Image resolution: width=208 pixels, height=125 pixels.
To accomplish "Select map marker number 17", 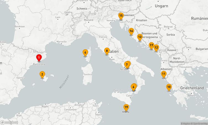I will 151,45.
